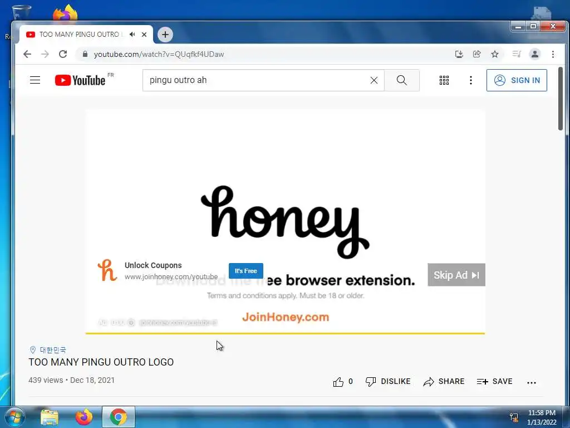Share this page icon in address bar

476,54
